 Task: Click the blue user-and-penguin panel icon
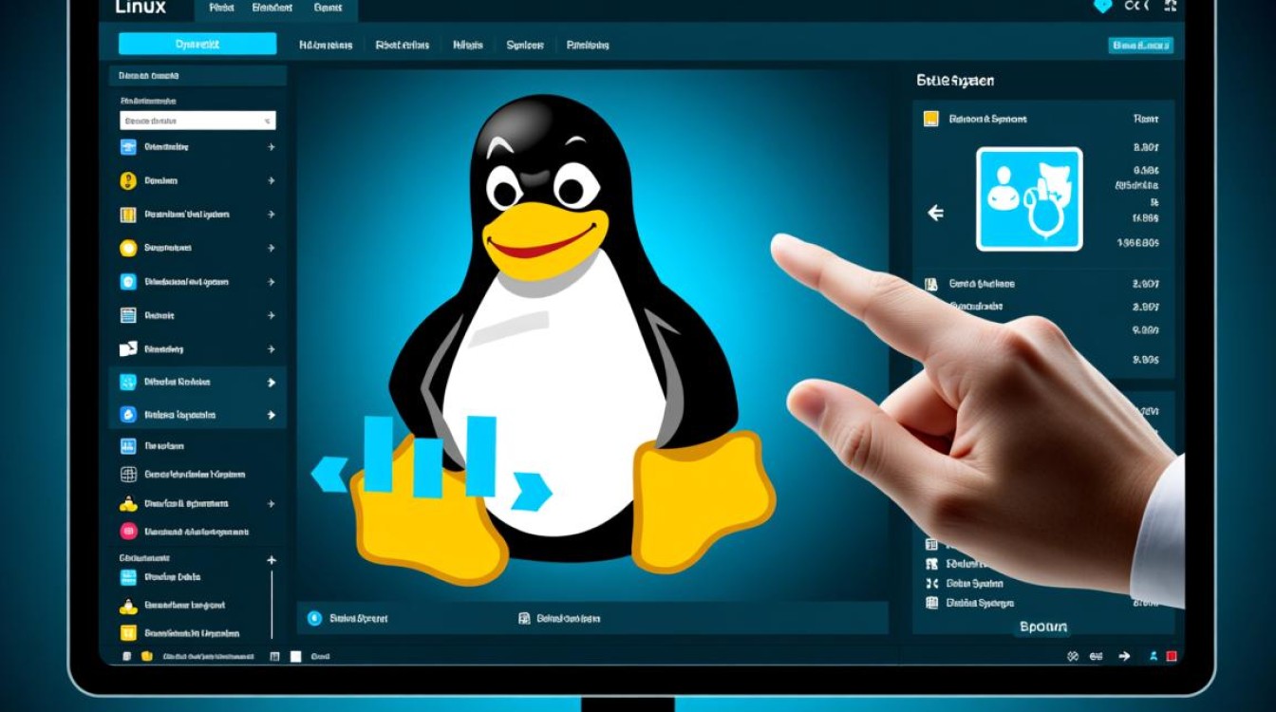pos(1028,199)
